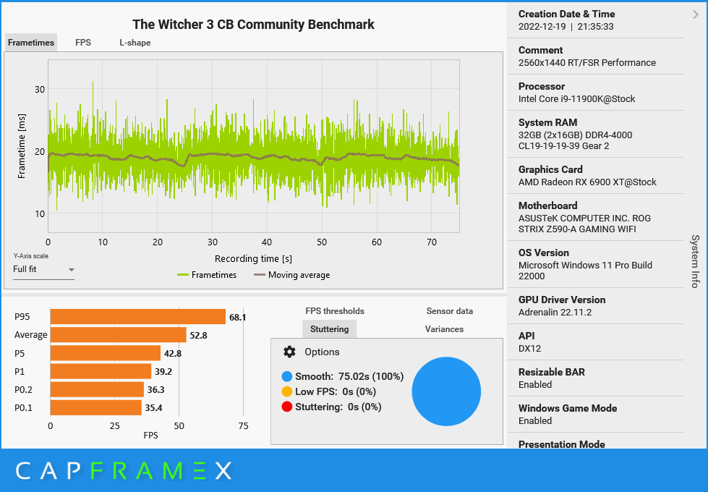Click the motherboard ROG STRIX Z590-A value

click(x=585, y=224)
